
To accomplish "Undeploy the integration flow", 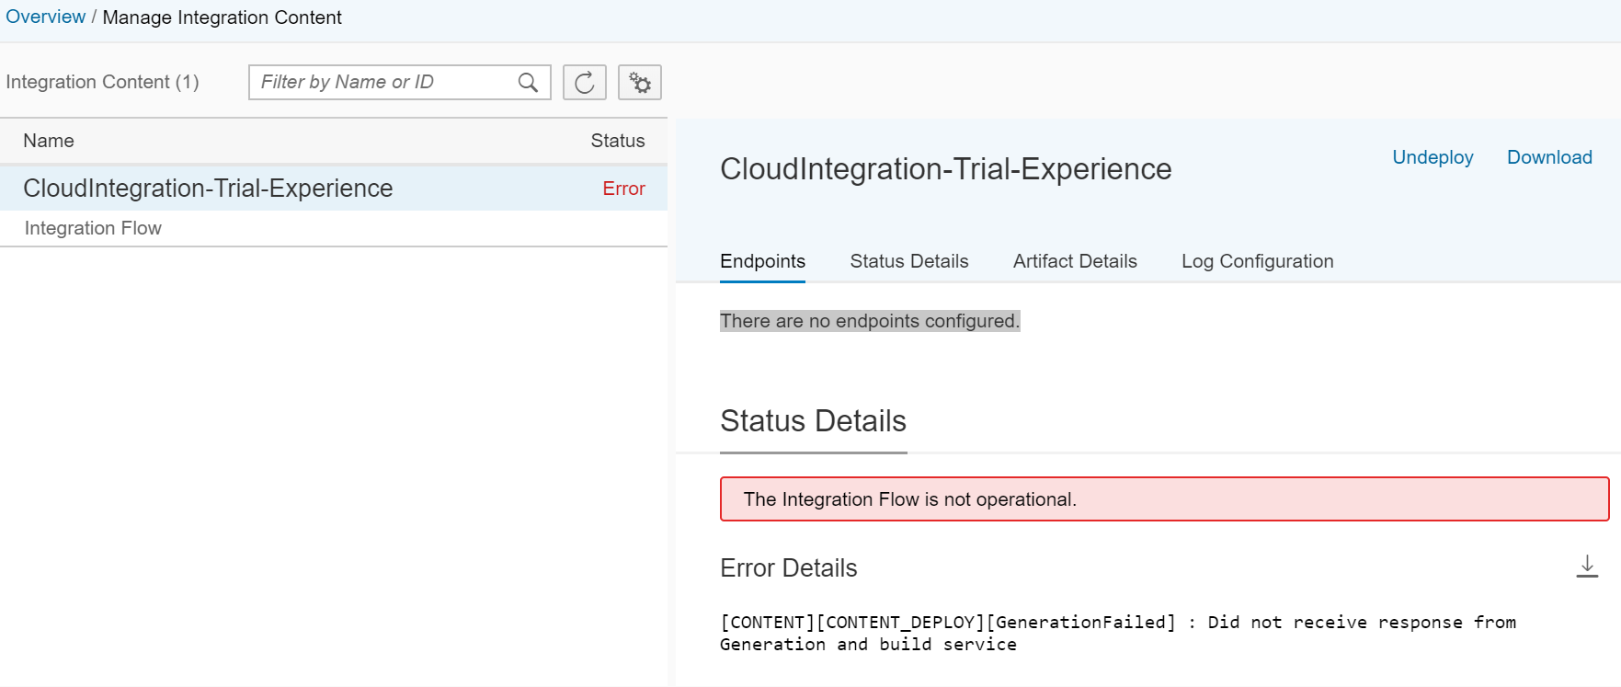I will (1433, 157).
